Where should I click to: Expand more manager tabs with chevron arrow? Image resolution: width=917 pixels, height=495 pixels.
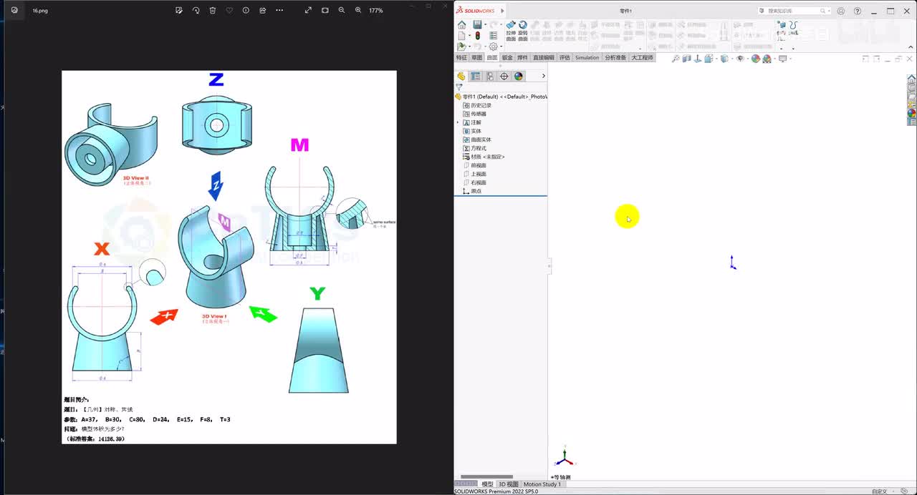coord(543,76)
